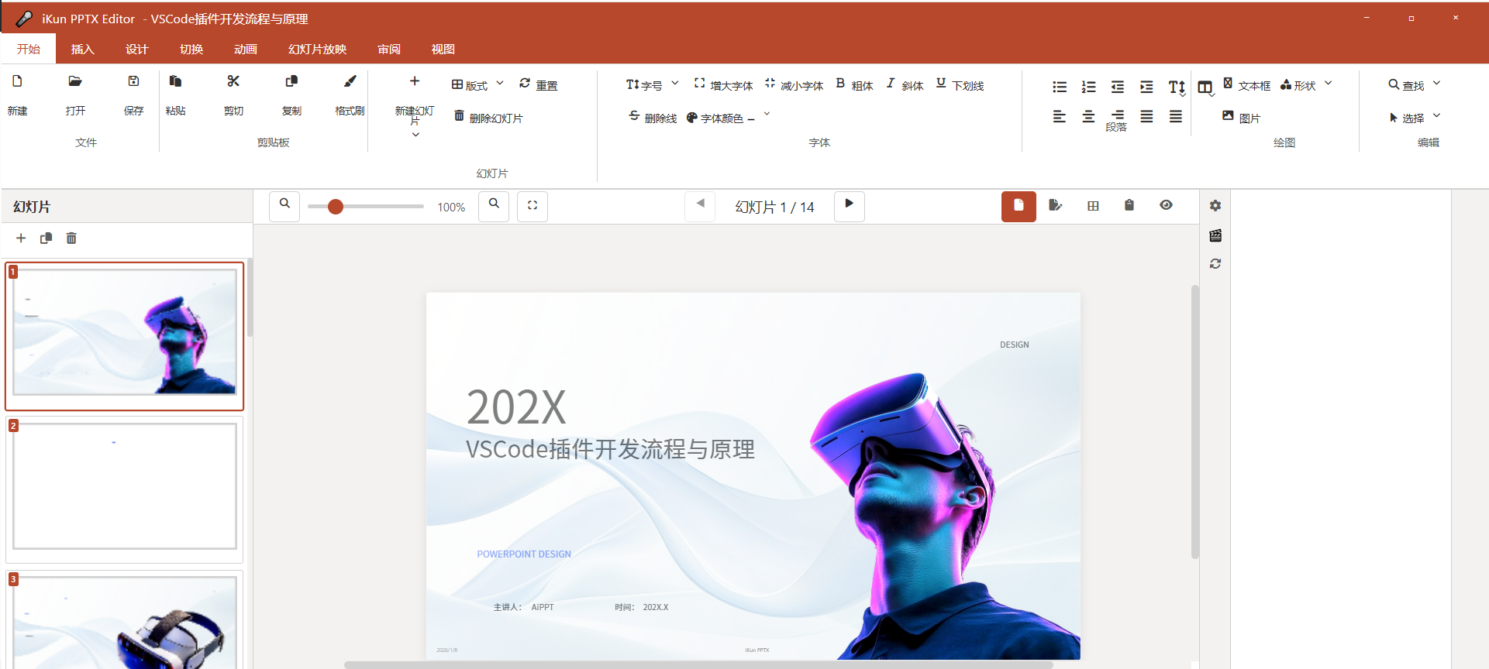The width and height of the screenshot is (1489, 669).
Task: Click the zoom slider handle
Action: (x=335, y=207)
